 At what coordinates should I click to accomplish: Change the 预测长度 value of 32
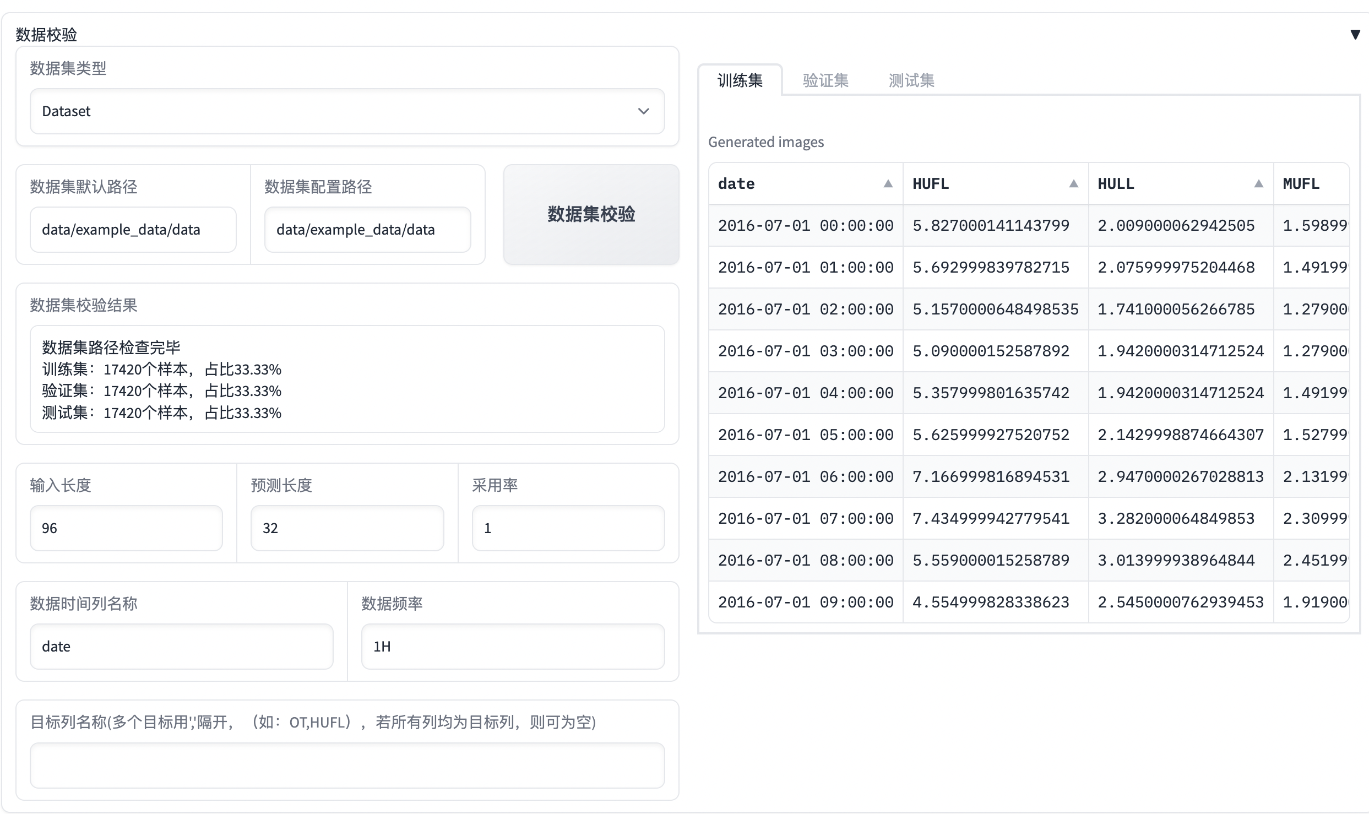pos(347,528)
